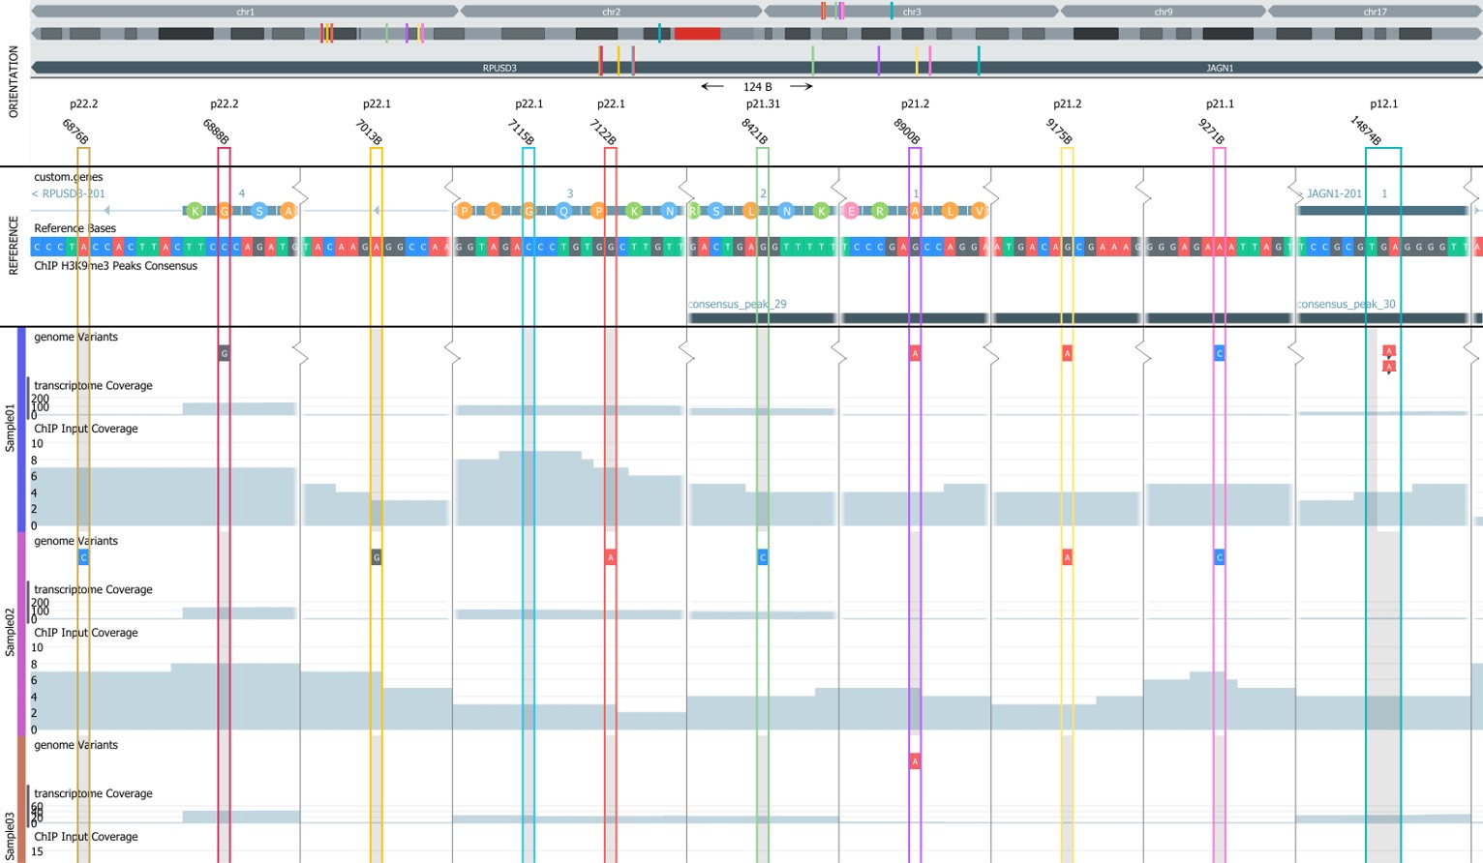Viewport: 1483px width, 863px height.
Task: Click Sample03 A variant at 8900B
Action: [x=915, y=761]
